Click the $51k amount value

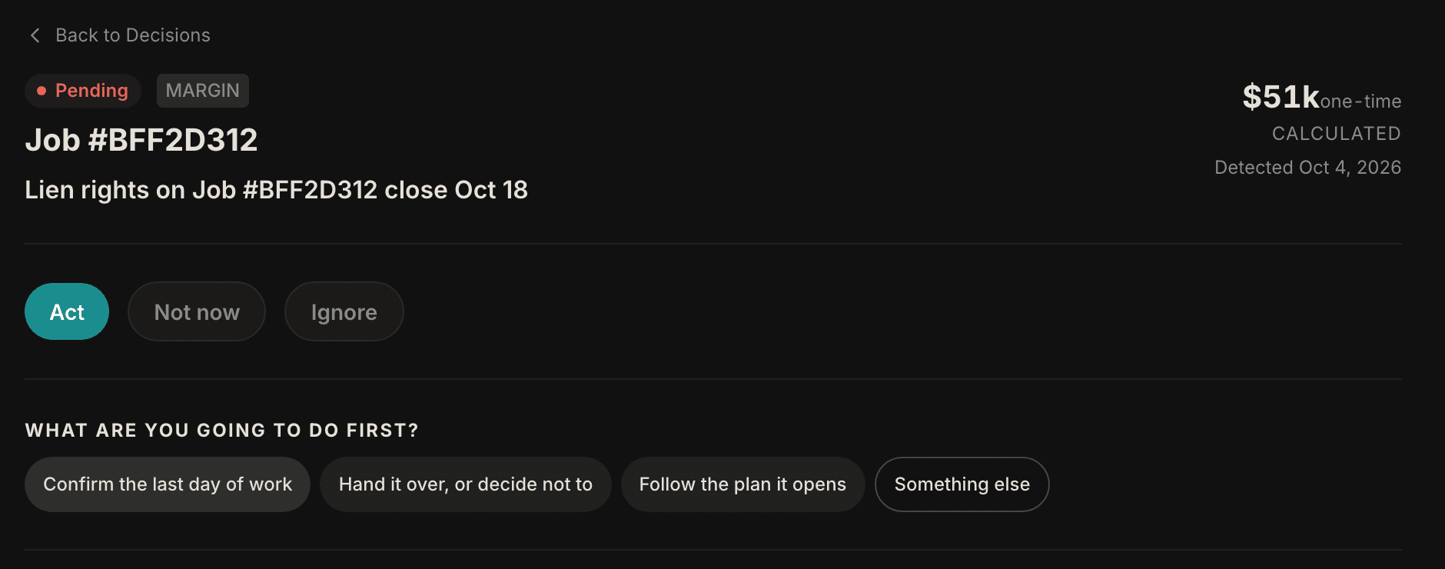1281,97
